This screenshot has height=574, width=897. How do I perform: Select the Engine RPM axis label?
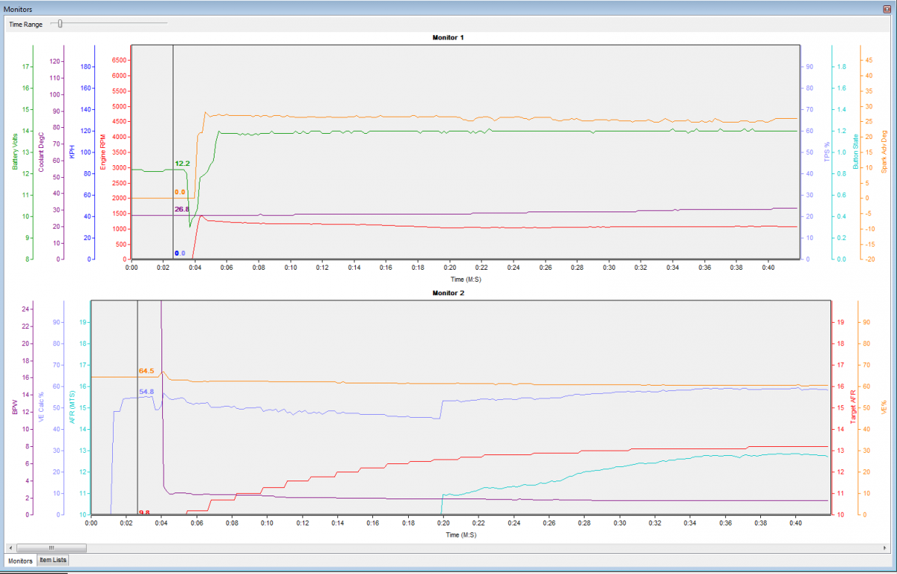[x=103, y=152]
